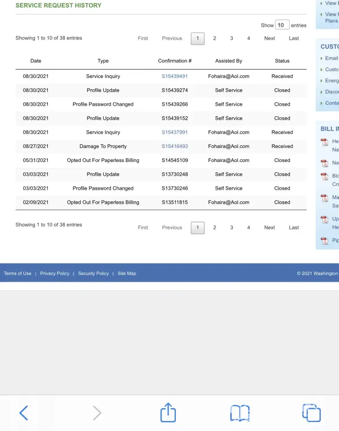Sort table by Date column header
The height and width of the screenshot is (431, 339).
(x=36, y=61)
